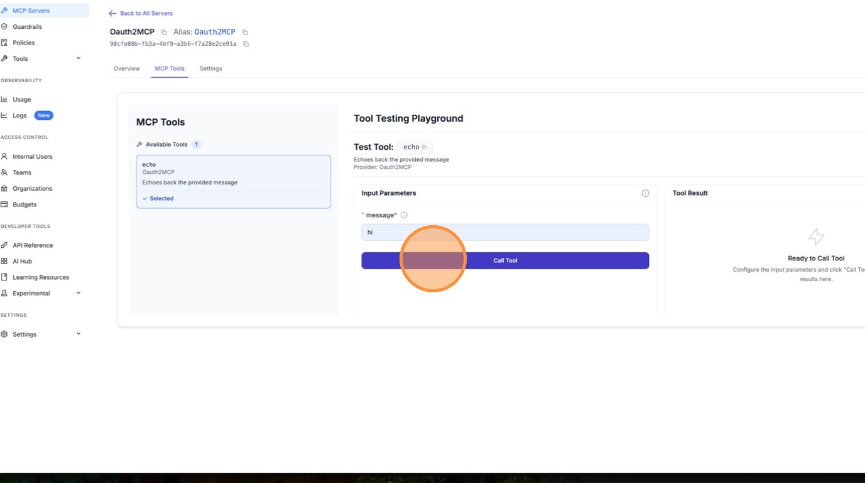Image resolution: width=865 pixels, height=483 pixels.
Task: Click the Tool Testing Playground heading
Action: point(408,119)
